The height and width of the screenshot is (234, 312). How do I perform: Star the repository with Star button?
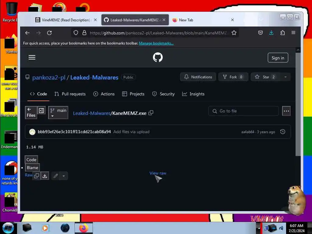point(266,77)
